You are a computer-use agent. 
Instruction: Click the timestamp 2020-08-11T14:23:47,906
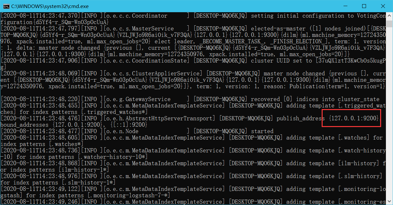(40, 61)
